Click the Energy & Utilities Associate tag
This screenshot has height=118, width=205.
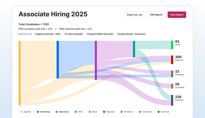[100, 34]
